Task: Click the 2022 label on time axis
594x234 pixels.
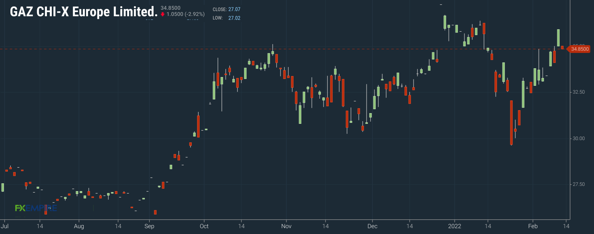Action: (454, 226)
